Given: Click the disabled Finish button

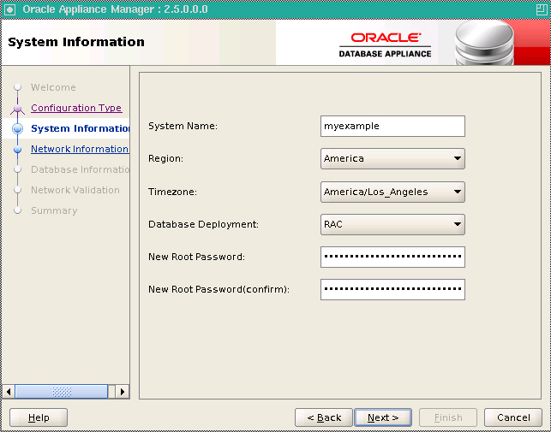Looking at the screenshot, I should (448, 417).
